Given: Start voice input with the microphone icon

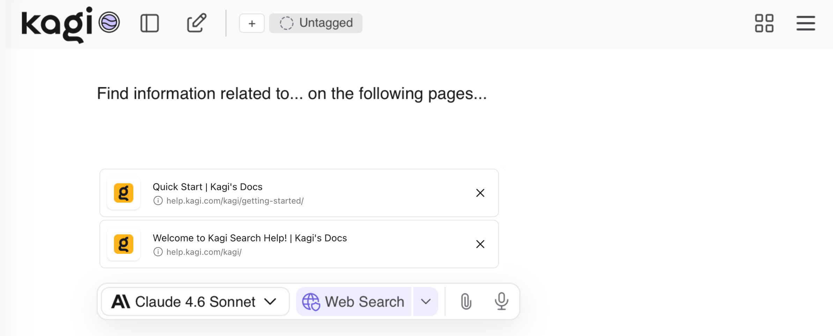Looking at the screenshot, I should pyautogui.click(x=501, y=301).
